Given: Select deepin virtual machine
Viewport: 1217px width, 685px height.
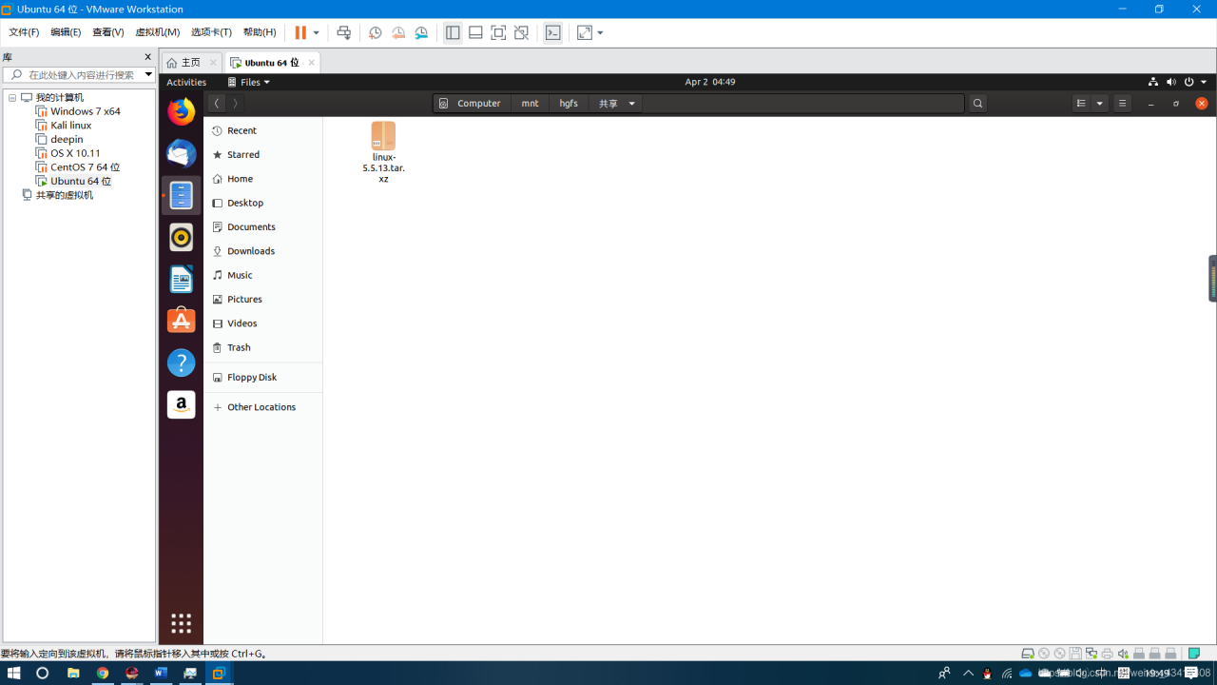Looking at the screenshot, I should click(x=67, y=139).
